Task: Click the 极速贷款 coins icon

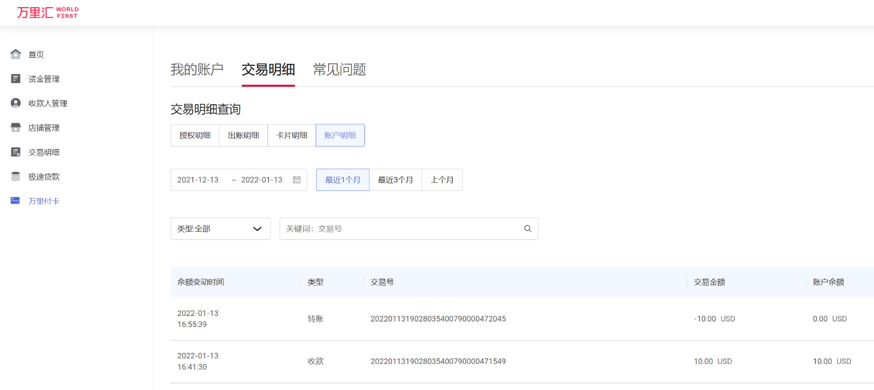Action: [x=16, y=177]
